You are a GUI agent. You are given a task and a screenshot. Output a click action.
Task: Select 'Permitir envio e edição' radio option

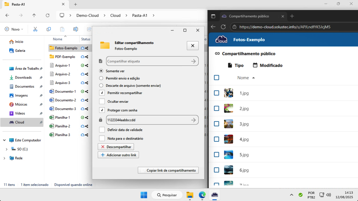point(101,78)
